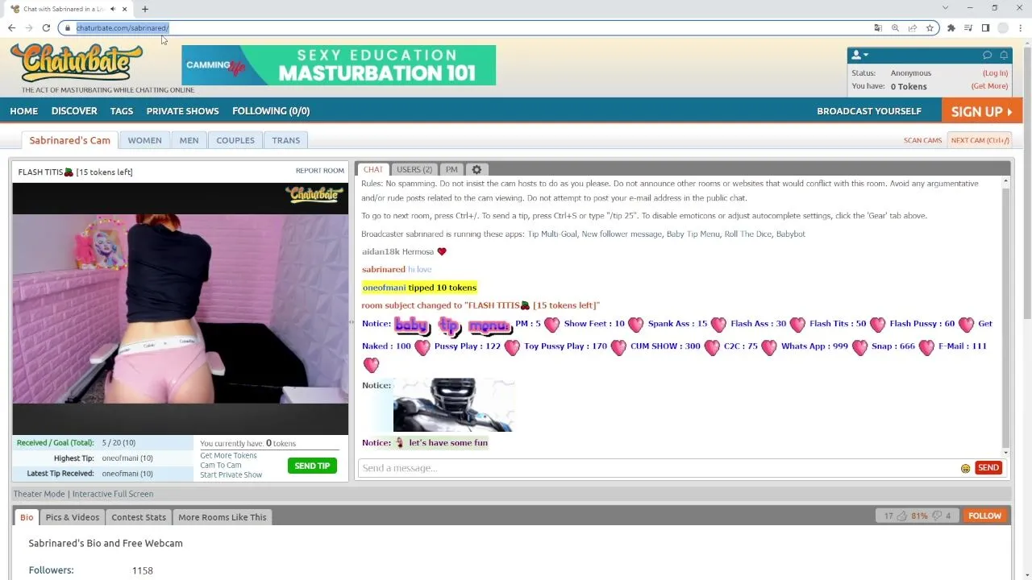Click the Log In link

(995, 73)
